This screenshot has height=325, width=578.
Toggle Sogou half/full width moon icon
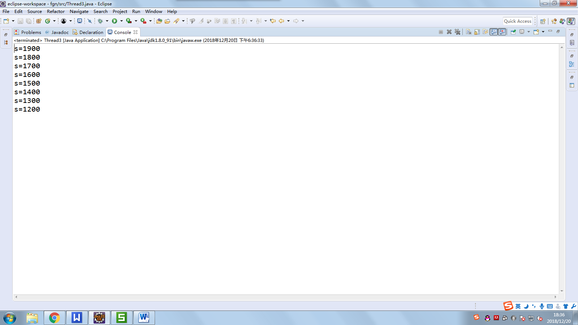click(x=526, y=306)
